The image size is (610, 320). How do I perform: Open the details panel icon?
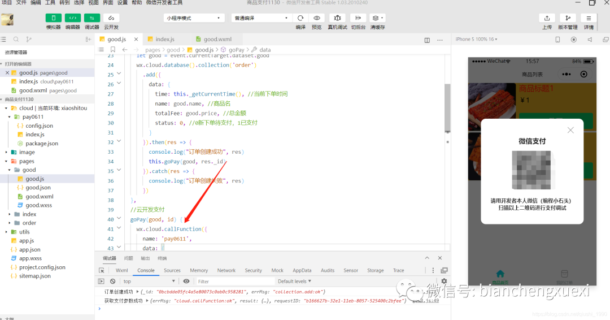[x=589, y=18]
